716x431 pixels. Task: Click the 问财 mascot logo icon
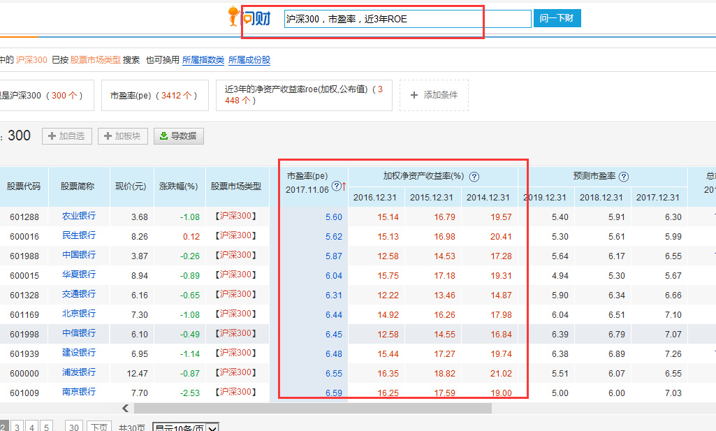tap(233, 15)
